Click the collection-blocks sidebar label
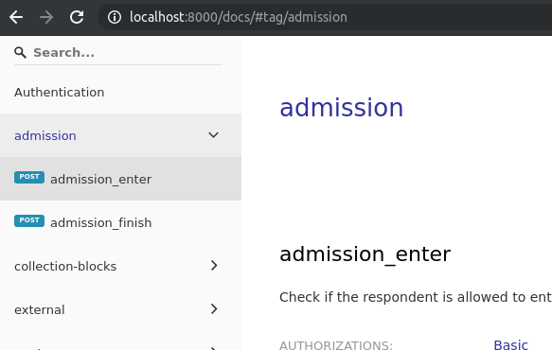 click(x=65, y=266)
